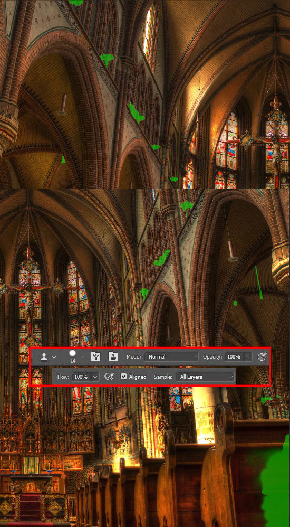Open the Sample dropdown set to All Layers

click(x=205, y=377)
